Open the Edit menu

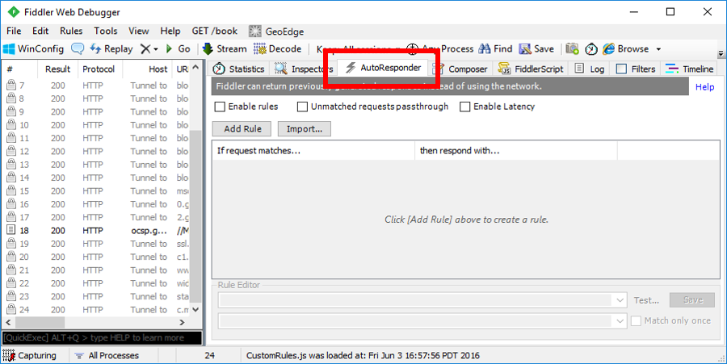click(x=40, y=31)
